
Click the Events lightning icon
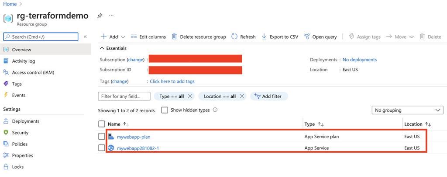[x=6, y=95]
